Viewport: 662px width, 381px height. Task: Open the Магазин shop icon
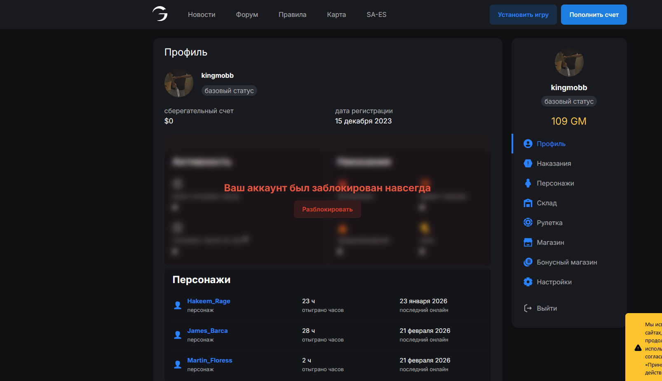pos(528,242)
